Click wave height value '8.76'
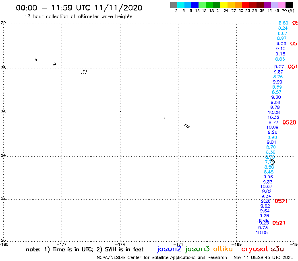 tap(278, 77)
